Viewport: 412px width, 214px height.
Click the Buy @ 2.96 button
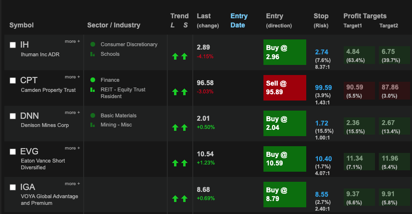[x=285, y=52]
